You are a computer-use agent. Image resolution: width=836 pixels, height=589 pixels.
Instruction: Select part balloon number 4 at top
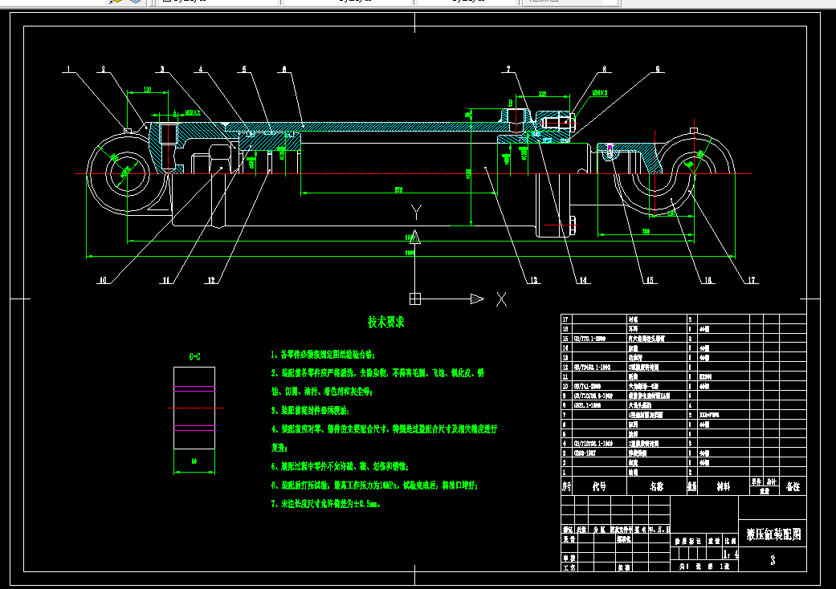[201, 69]
